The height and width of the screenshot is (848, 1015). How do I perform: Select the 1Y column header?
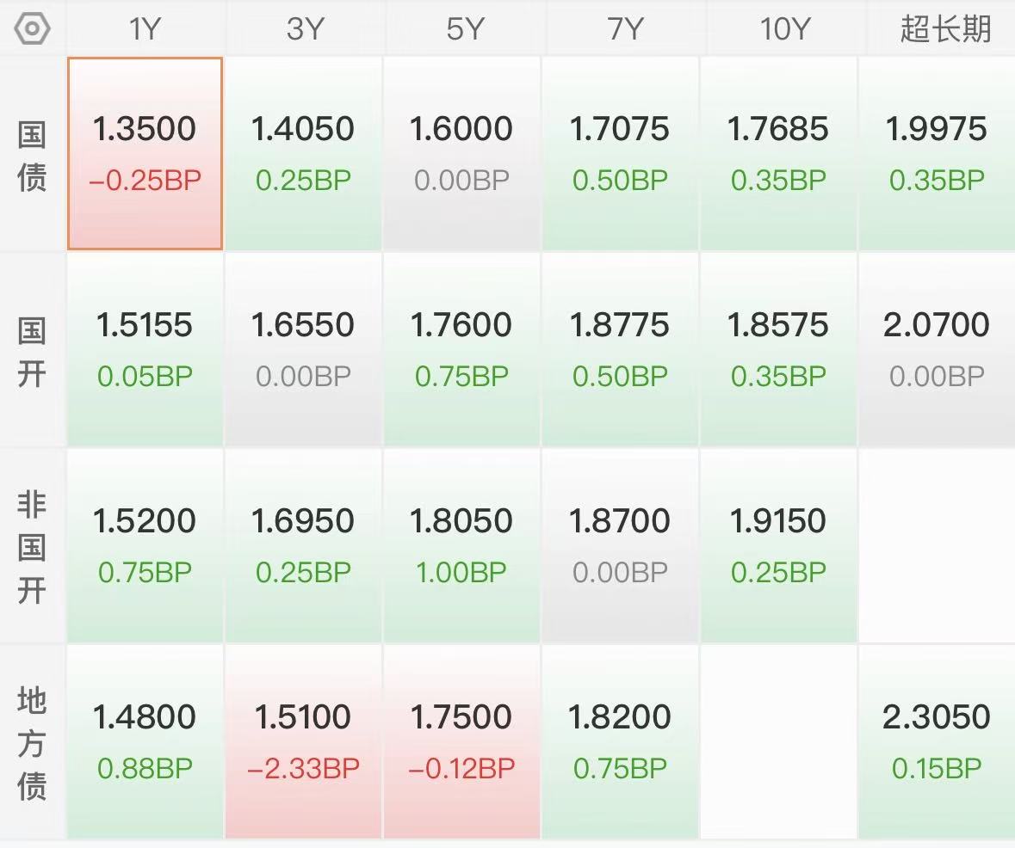[x=145, y=28]
